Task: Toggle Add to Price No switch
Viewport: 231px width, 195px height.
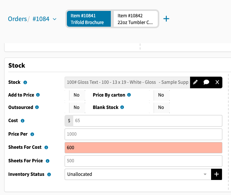Action: 75,95
